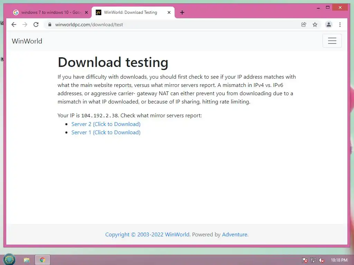Select the IP address 104.192.2.38 text
Viewport: 354px width, 265px height.
[99, 116]
